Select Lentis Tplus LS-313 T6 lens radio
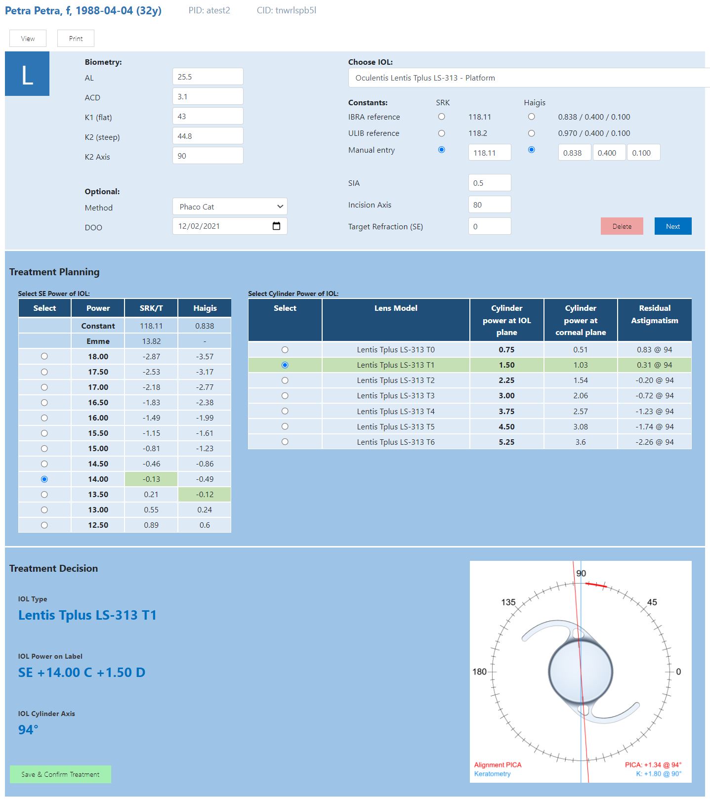This screenshot has width=710, height=802. [x=285, y=442]
